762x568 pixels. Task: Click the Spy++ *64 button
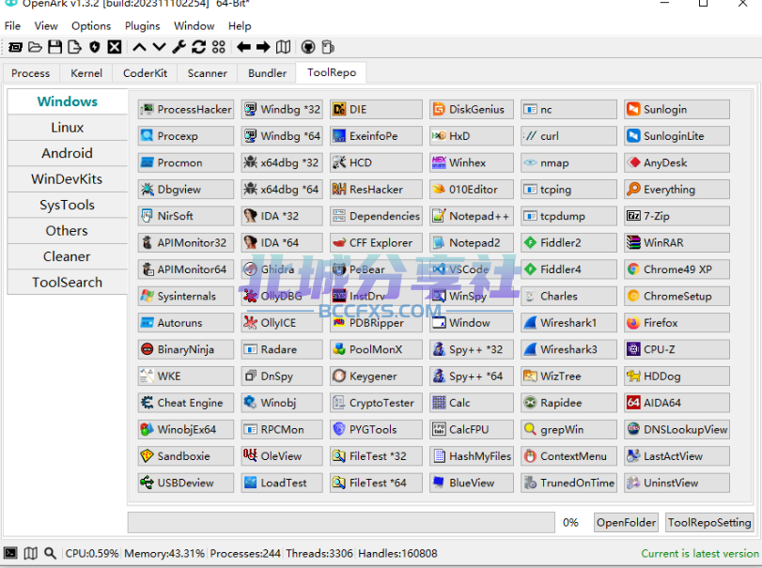click(x=472, y=376)
